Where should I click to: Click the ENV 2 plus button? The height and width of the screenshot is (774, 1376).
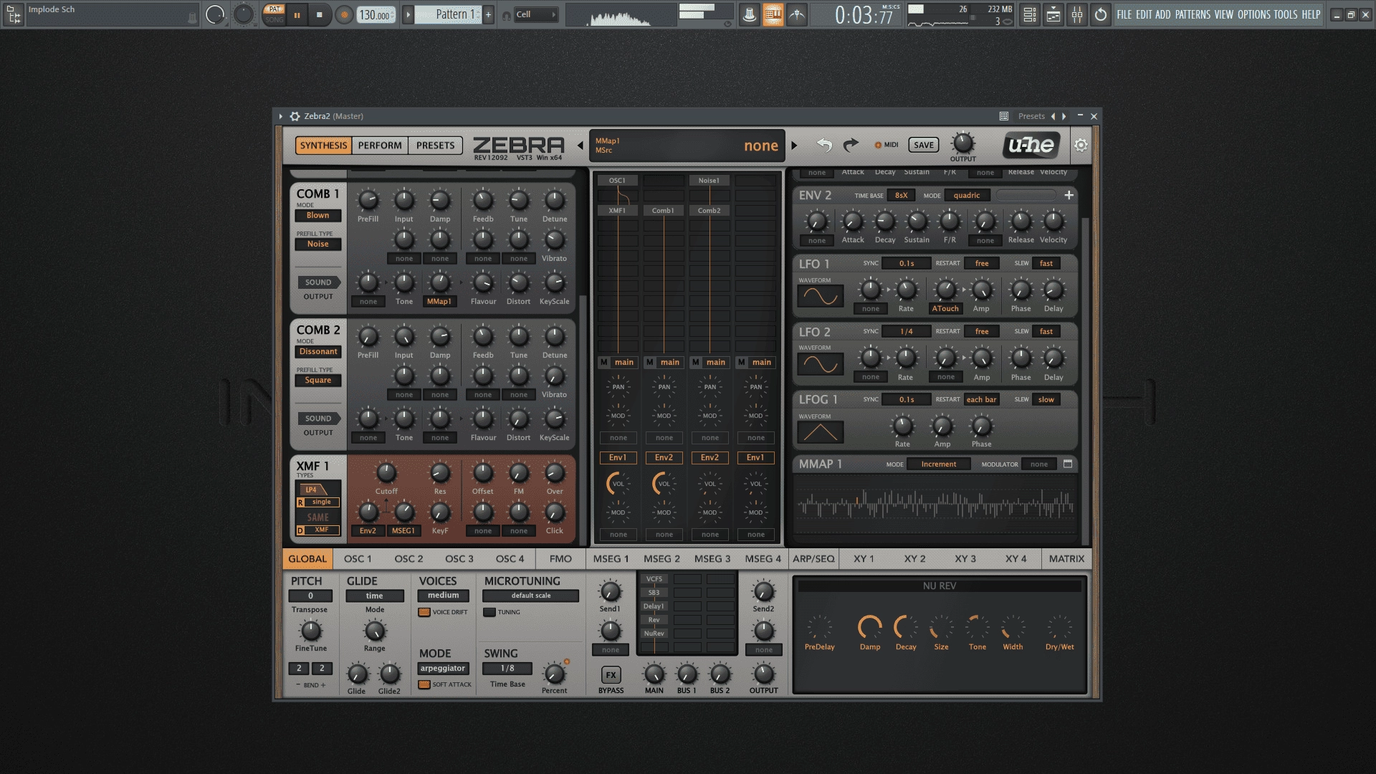click(x=1069, y=195)
